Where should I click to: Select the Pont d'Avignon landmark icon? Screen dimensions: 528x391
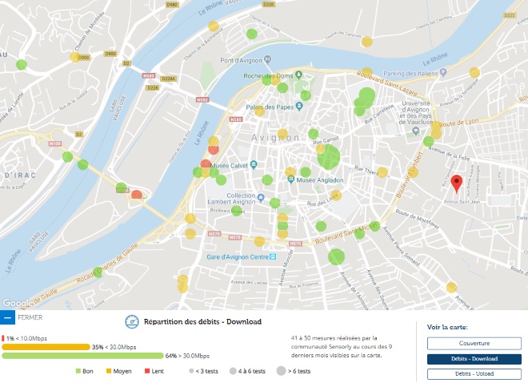[268, 60]
